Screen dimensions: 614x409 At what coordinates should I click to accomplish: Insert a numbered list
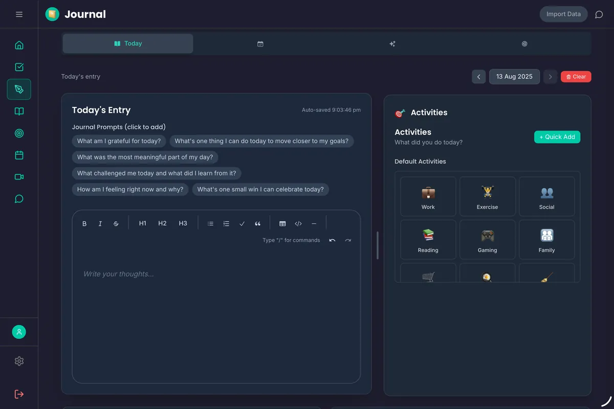(226, 223)
